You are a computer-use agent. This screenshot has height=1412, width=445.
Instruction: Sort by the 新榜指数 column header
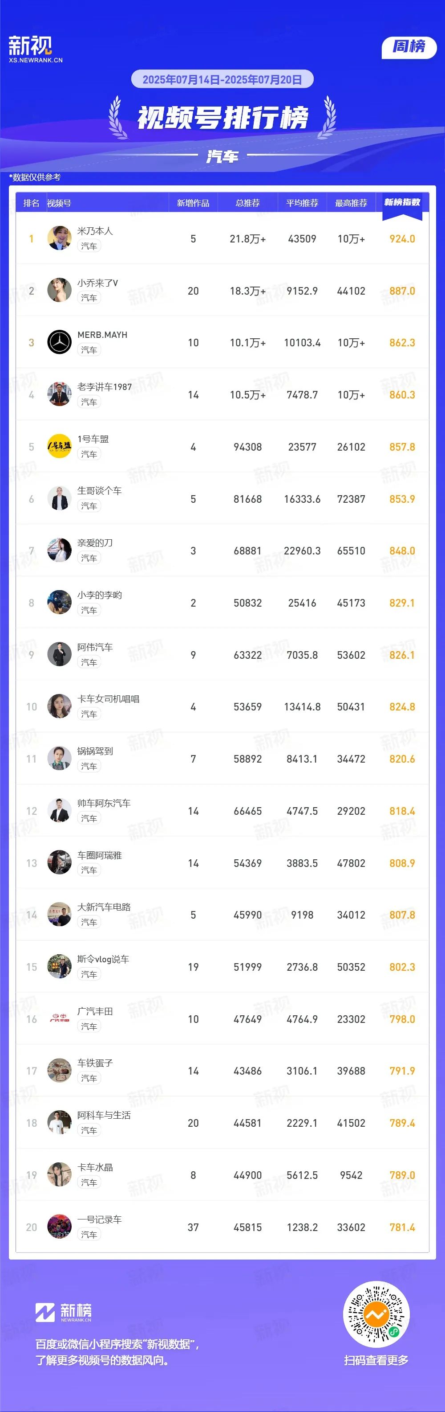click(402, 202)
